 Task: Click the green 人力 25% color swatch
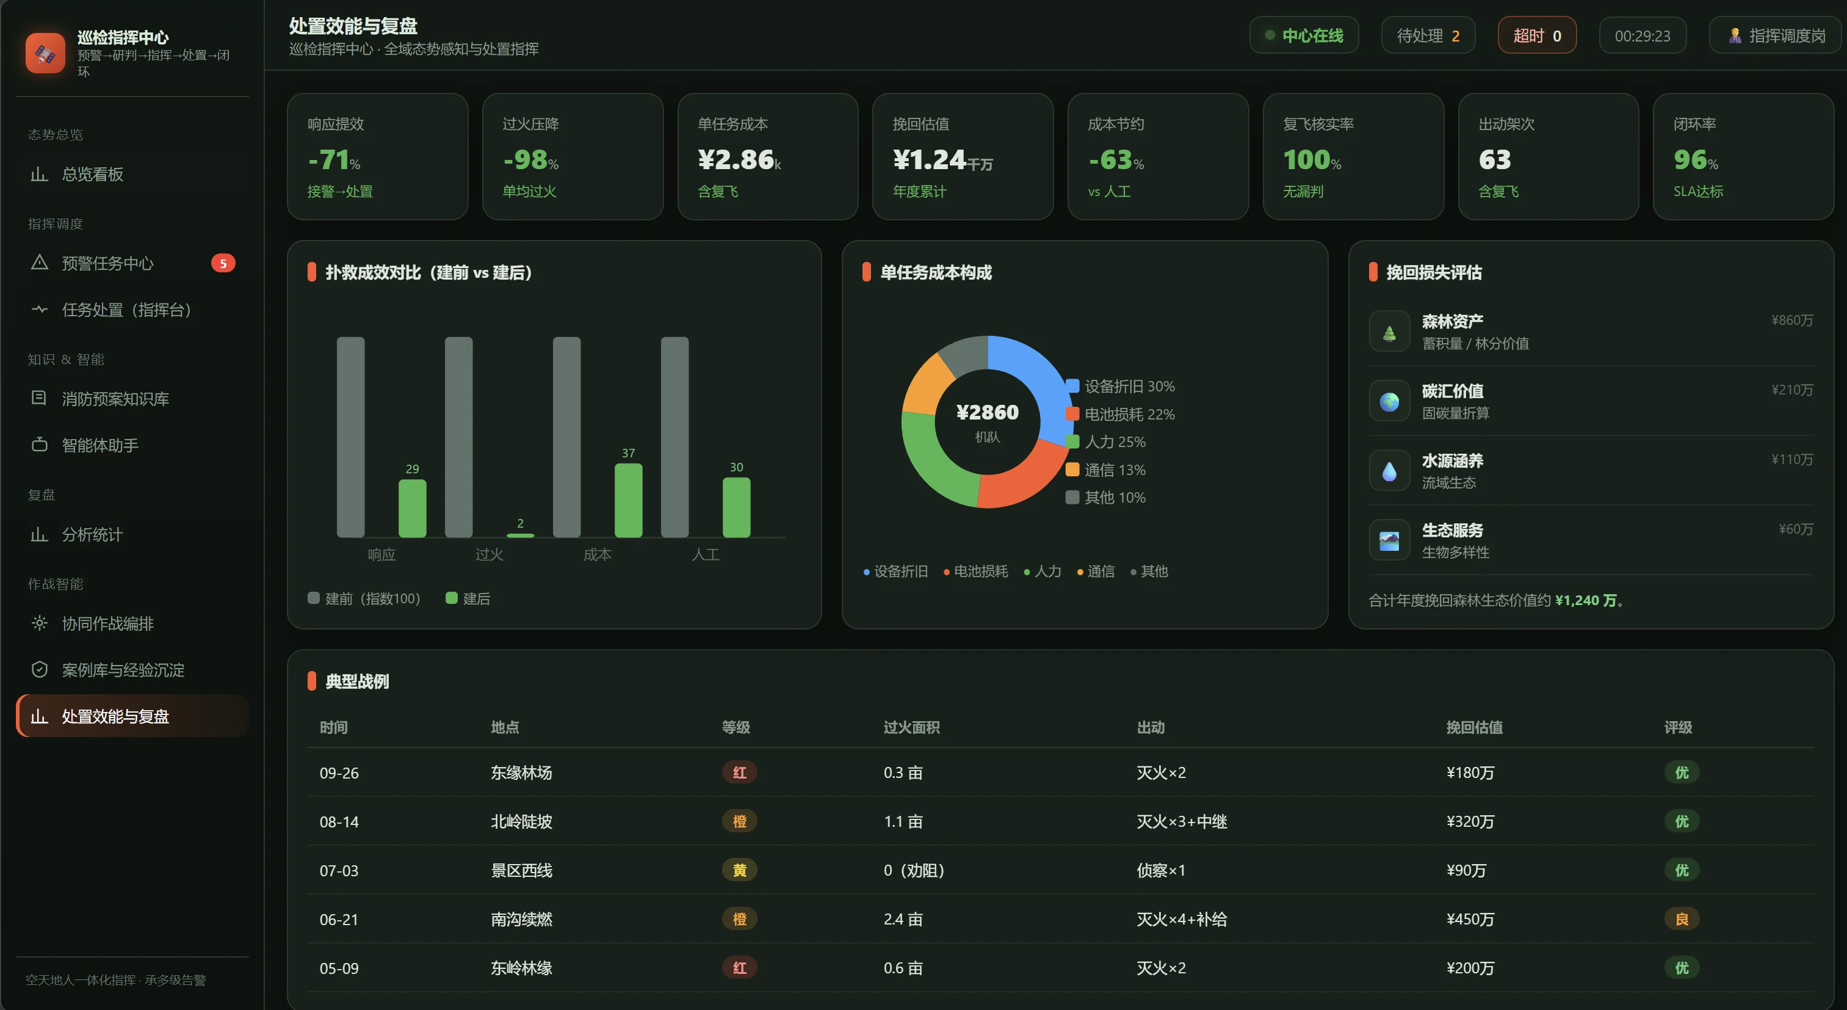click(1072, 441)
